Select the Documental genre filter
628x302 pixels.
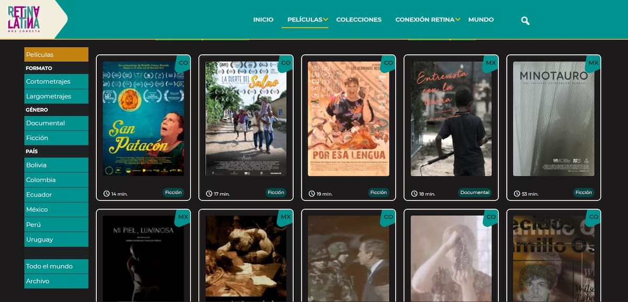[x=56, y=124]
